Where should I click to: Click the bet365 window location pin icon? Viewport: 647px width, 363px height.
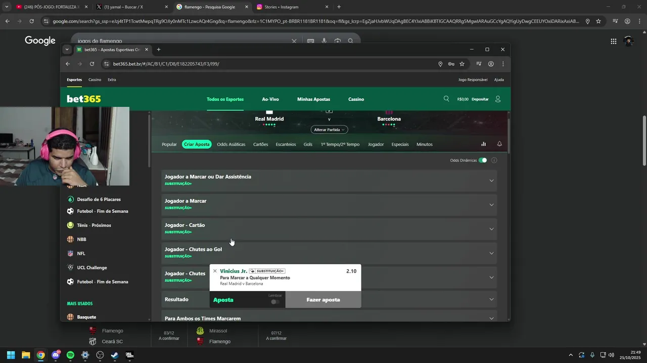coord(440,64)
